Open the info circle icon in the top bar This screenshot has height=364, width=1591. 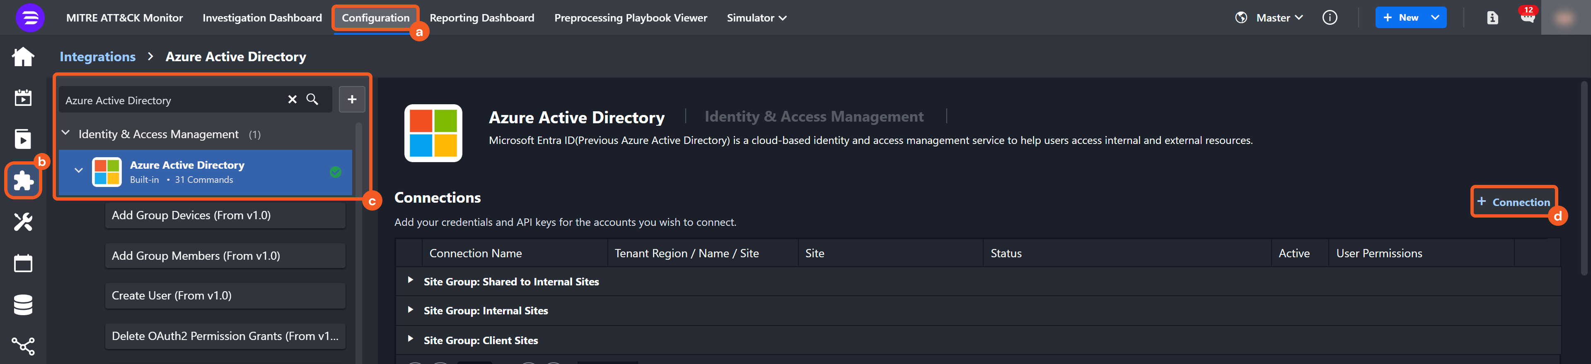click(1329, 18)
